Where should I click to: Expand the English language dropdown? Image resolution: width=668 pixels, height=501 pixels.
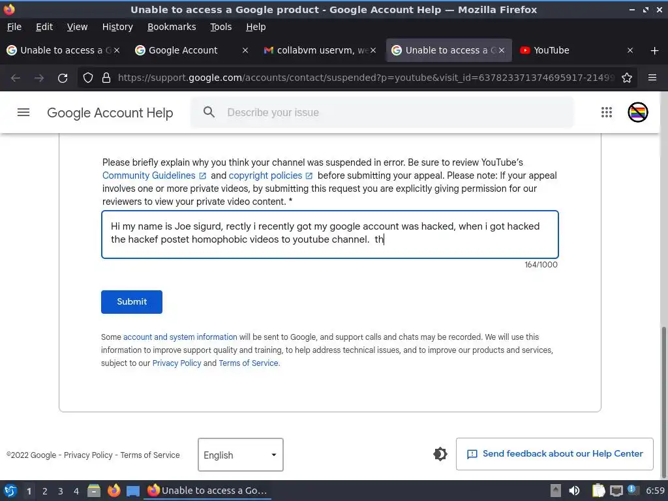click(240, 455)
